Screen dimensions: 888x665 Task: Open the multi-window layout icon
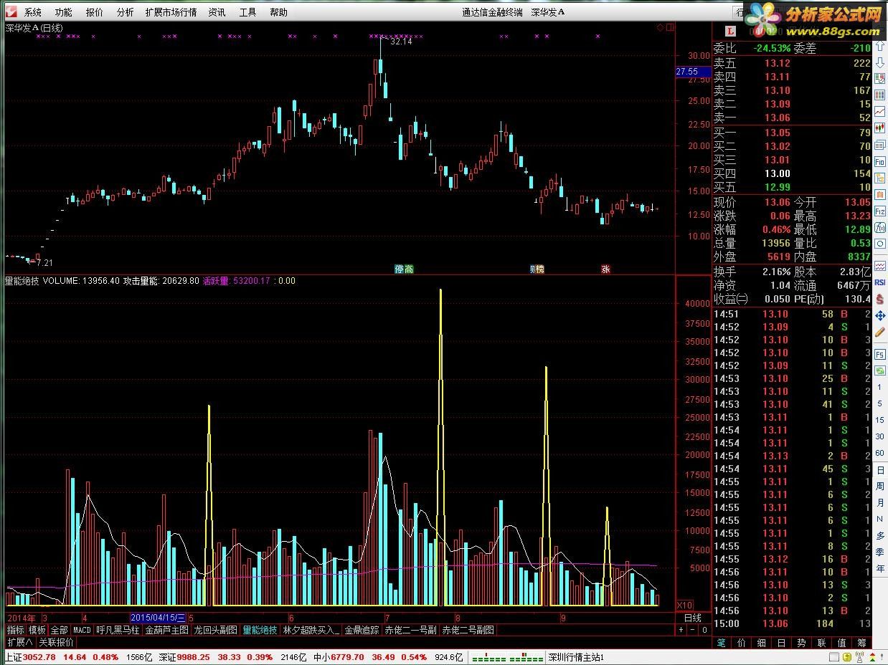879,145
